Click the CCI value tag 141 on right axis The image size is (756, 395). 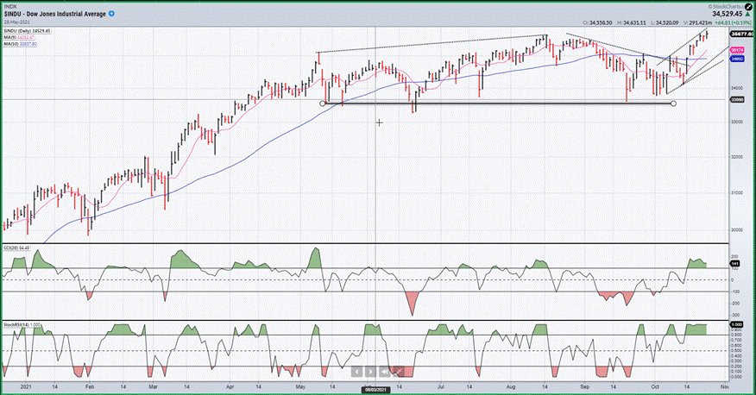click(735, 264)
